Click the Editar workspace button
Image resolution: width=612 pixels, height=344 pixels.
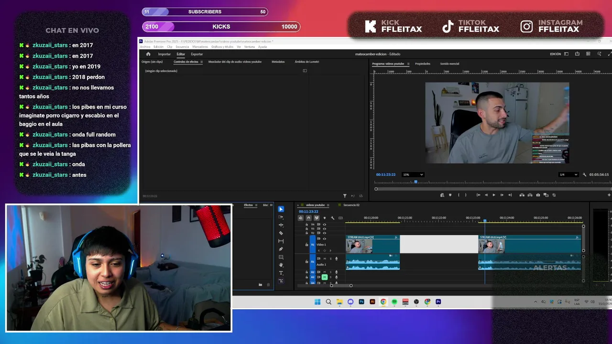181,54
